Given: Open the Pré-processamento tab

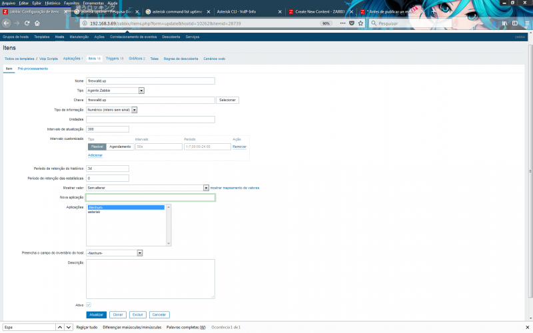Looking at the screenshot, I should coord(33,69).
